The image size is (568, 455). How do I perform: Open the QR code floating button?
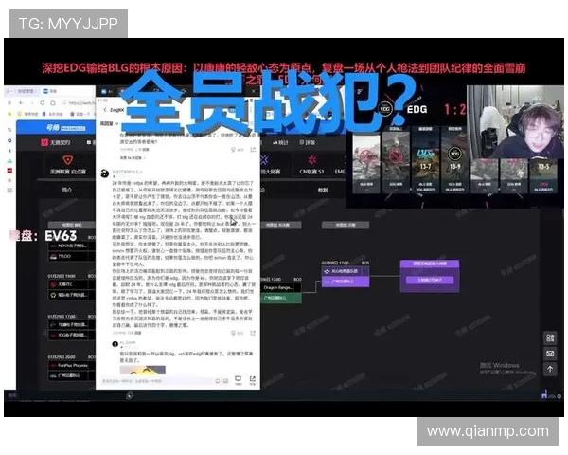point(550,338)
